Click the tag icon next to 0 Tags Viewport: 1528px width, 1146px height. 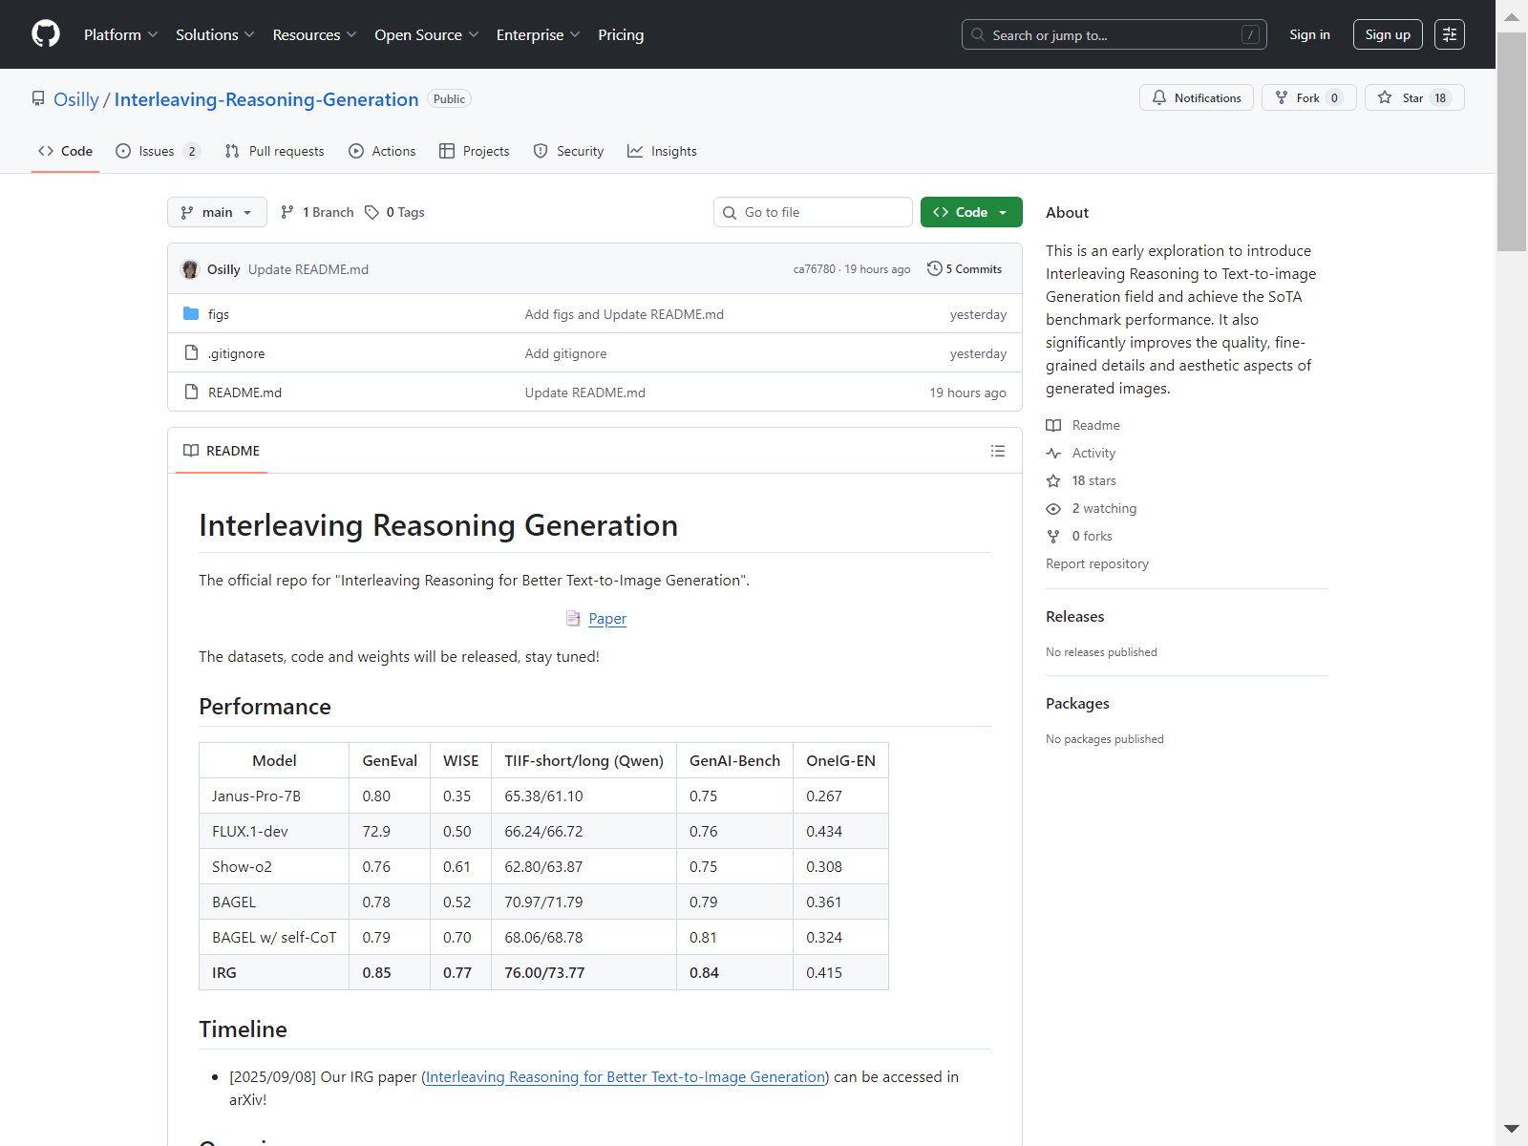(x=372, y=212)
